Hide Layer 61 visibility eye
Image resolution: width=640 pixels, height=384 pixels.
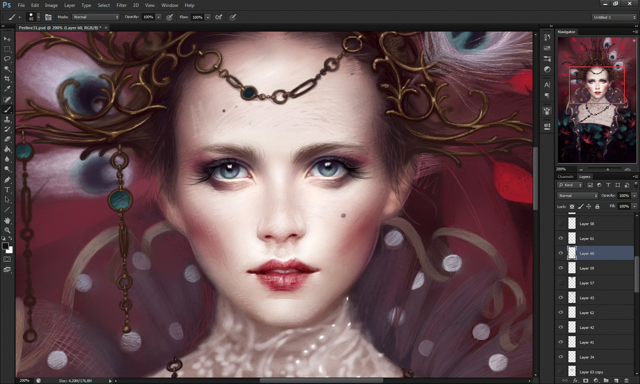click(561, 238)
